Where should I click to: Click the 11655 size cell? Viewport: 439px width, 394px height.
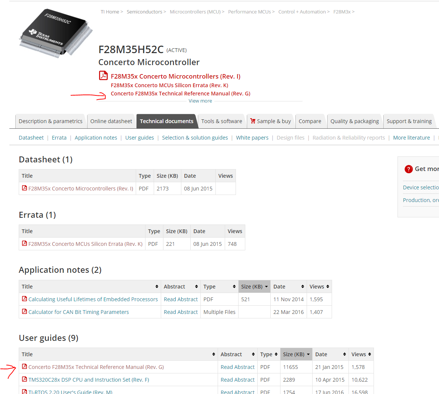click(296, 367)
